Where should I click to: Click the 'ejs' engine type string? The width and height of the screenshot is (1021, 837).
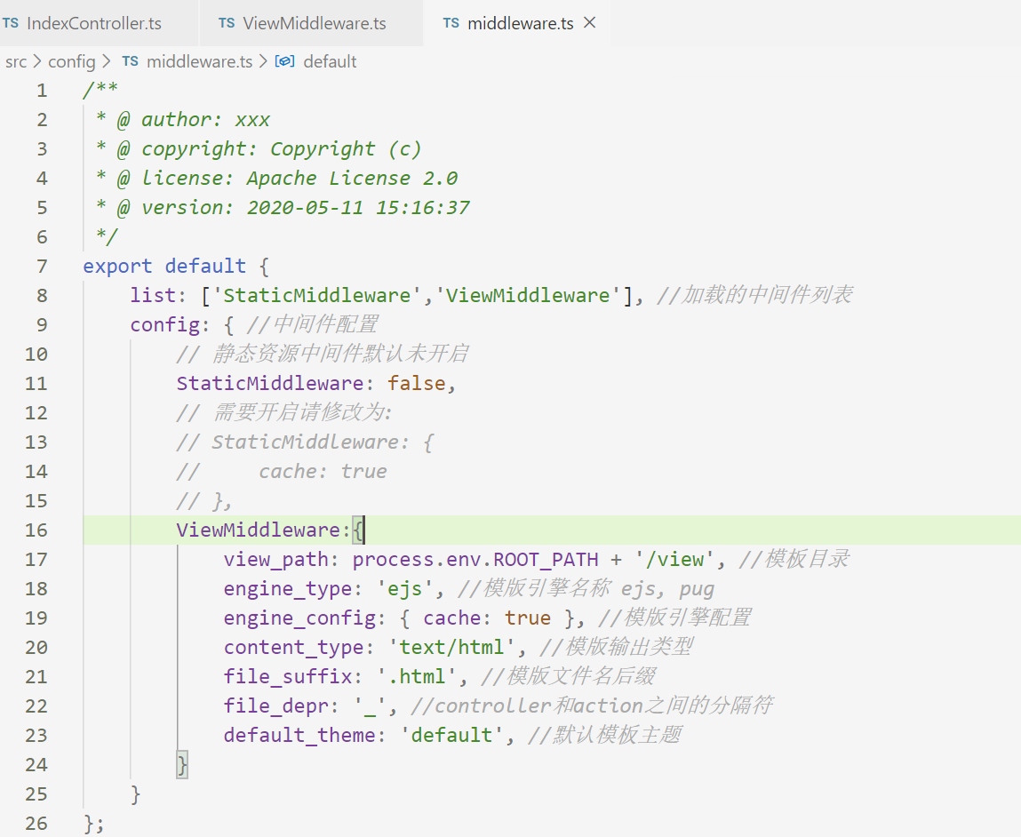(x=405, y=589)
